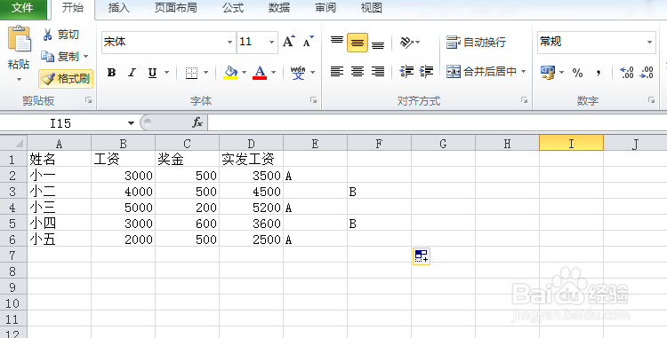Enable 自动换行 wrap text

476,42
